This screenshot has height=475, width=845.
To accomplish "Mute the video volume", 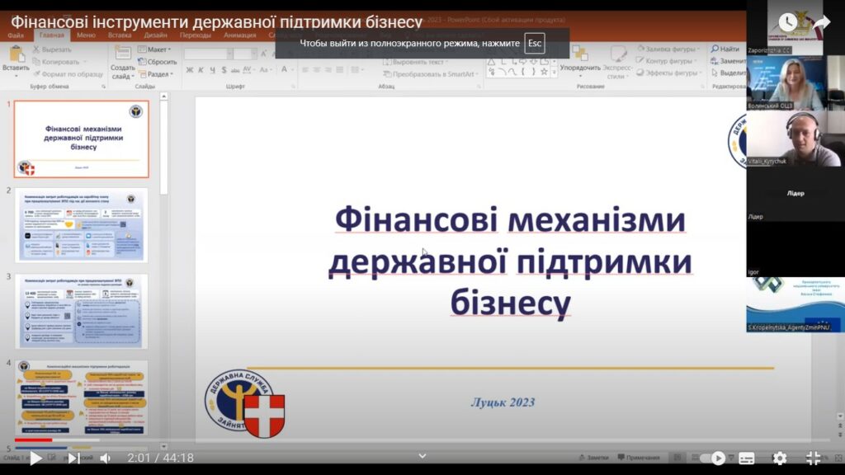I will pyautogui.click(x=106, y=459).
